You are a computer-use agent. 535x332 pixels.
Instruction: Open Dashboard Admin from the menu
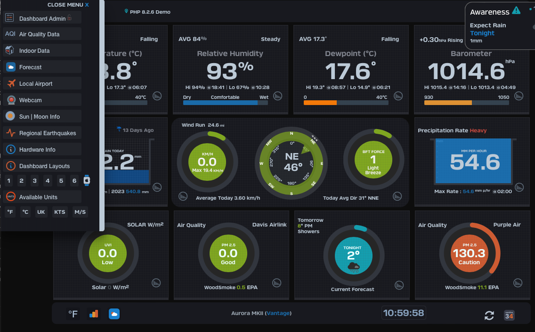pyautogui.click(x=42, y=18)
